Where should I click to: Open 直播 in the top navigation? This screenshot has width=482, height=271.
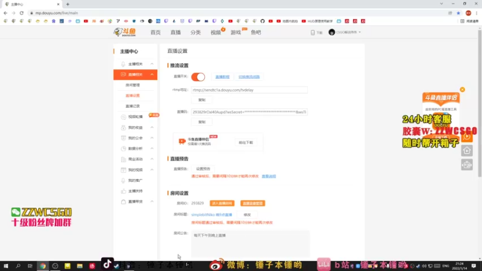coord(175,33)
